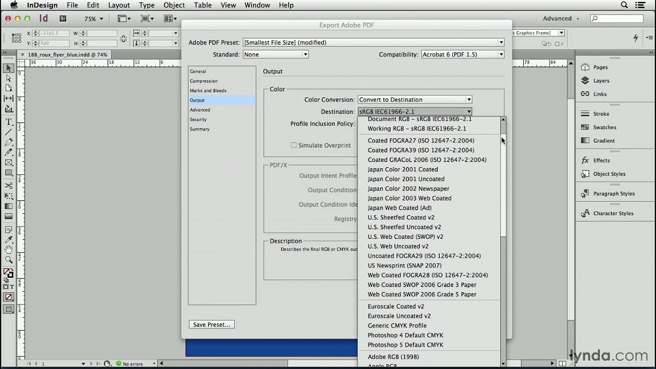Open the Standard dropdown set to None
The width and height of the screenshot is (656, 369).
coord(276,54)
